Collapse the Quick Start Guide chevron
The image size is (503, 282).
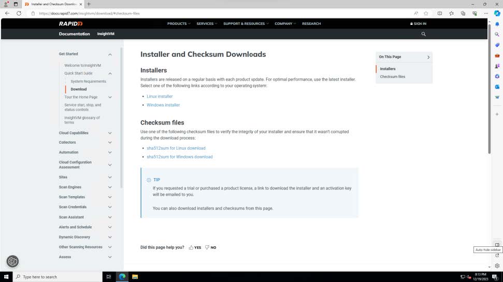point(110,73)
